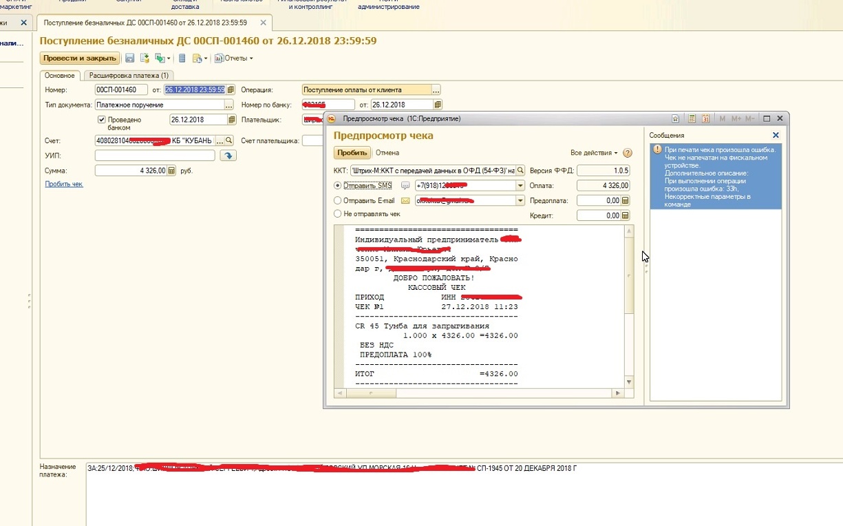843x526 pixels.
Task: Open Все действия menu
Action: (594, 153)
